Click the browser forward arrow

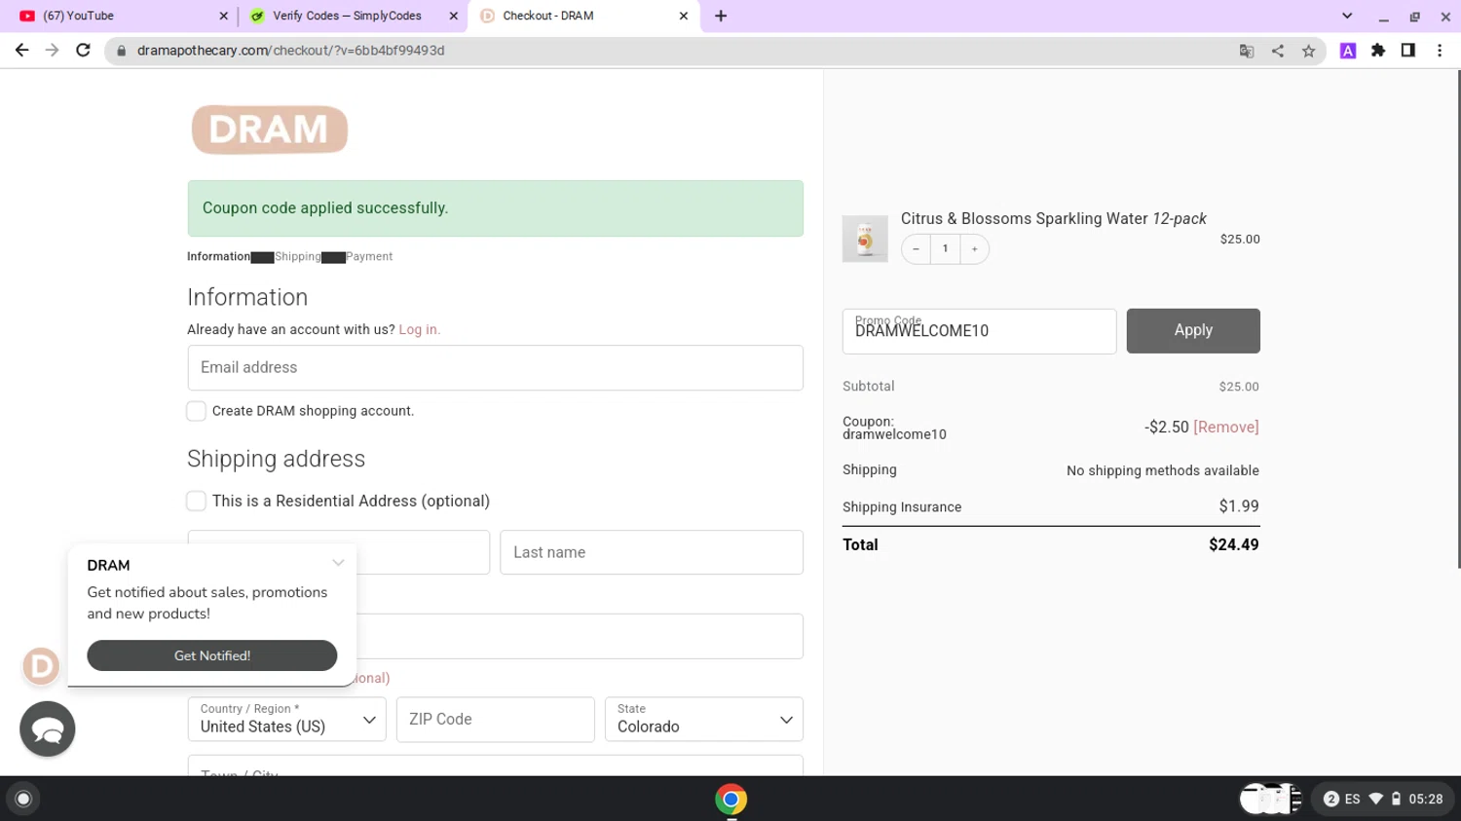point(53,51)
